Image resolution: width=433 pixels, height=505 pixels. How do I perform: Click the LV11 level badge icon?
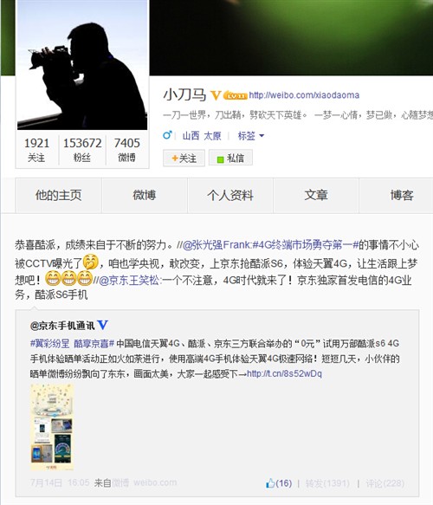click(x=236, y=95)
